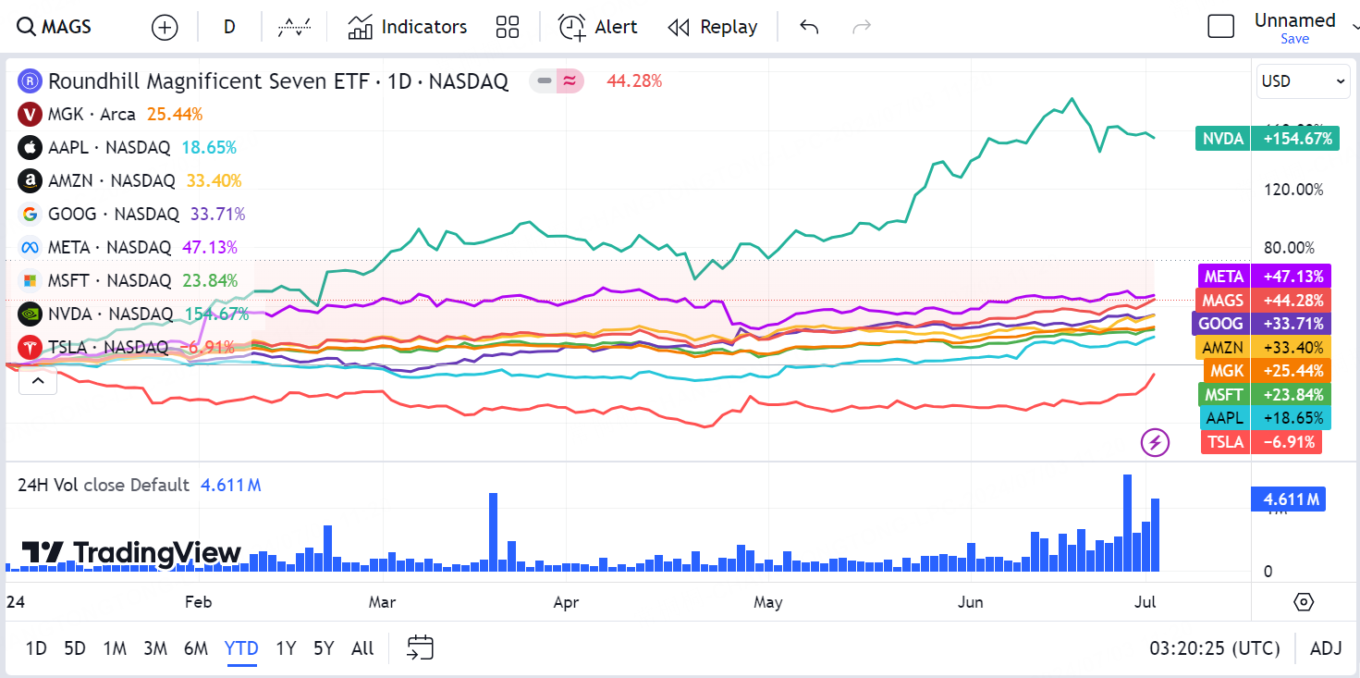This screenshot has height=678, width=1360.
Task: Undo the last chart action
Action: click(809, 27)
